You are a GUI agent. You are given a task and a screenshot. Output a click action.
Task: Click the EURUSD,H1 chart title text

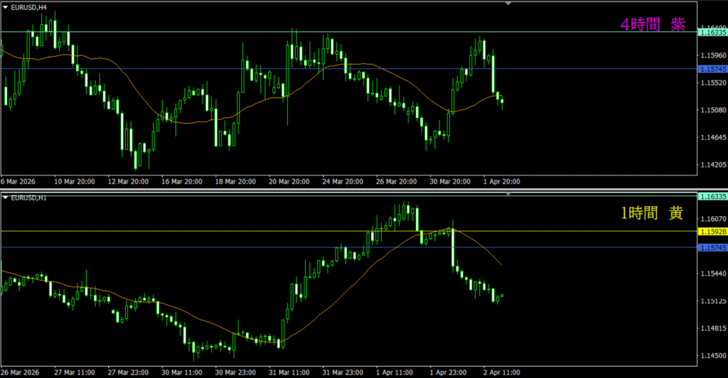(x=28, y=197)
